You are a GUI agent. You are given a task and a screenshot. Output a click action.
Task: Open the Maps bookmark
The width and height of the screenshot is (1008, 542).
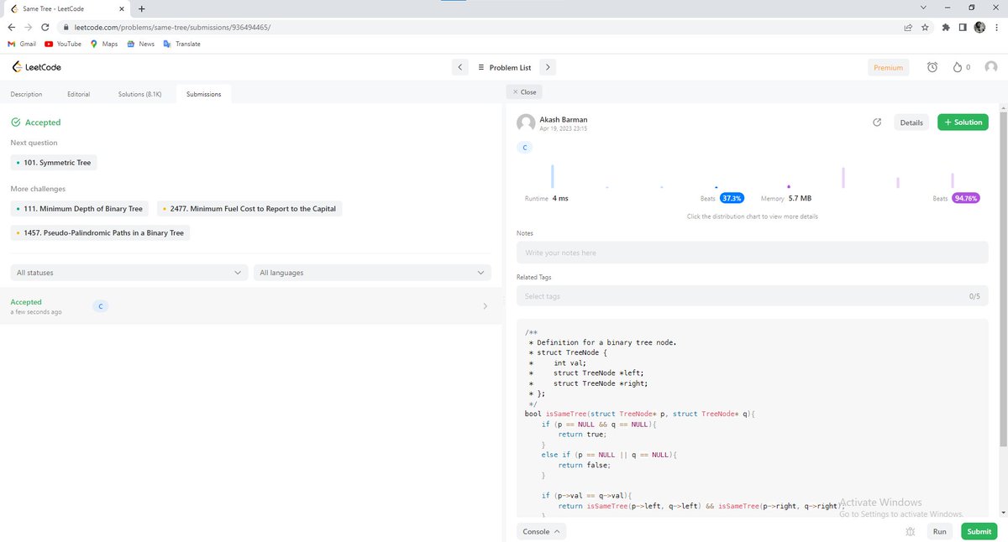click(104, 44)
